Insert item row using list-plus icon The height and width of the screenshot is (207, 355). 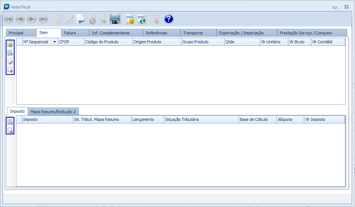coord(10,53)
